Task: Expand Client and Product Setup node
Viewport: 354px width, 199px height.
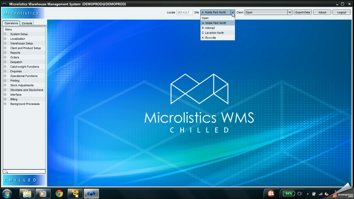Action: pyautogui.click(x=5, y=48)
